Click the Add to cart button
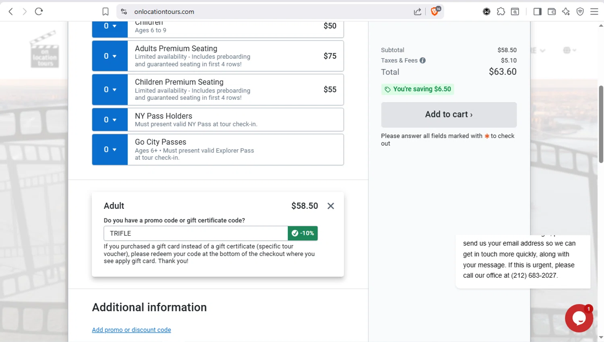Image resolution: width=604 pixels, height=342 pixels. click(449, 115)
